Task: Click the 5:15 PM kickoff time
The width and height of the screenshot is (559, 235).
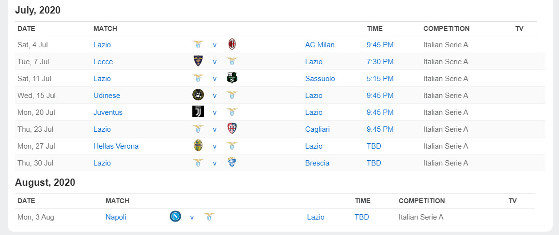Action: 380,79
